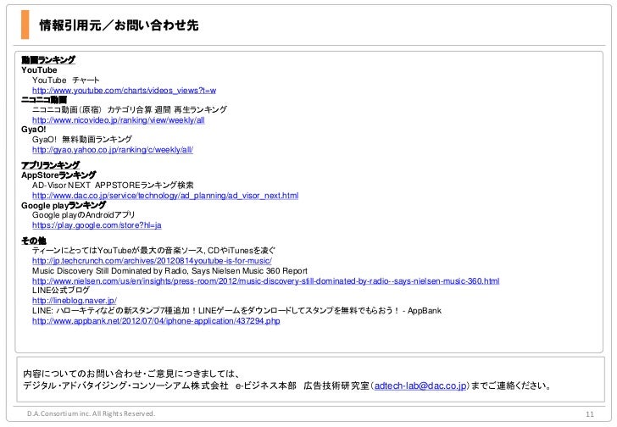The width and height of the screenshot is (617, 427).
Task: Click the page number 11
Action: click(x=590, y=414)
